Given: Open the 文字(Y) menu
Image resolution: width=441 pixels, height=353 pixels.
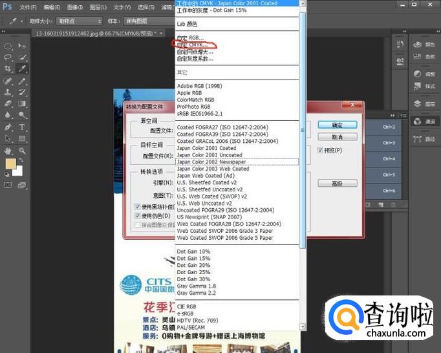Looking at the screenshot, I should pyautogui.click(x=122, y=7).
